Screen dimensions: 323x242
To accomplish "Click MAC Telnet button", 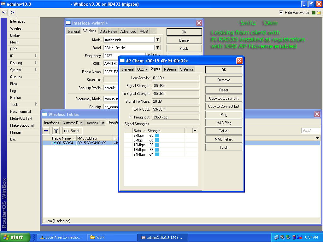I will click(x=224, y=139).
